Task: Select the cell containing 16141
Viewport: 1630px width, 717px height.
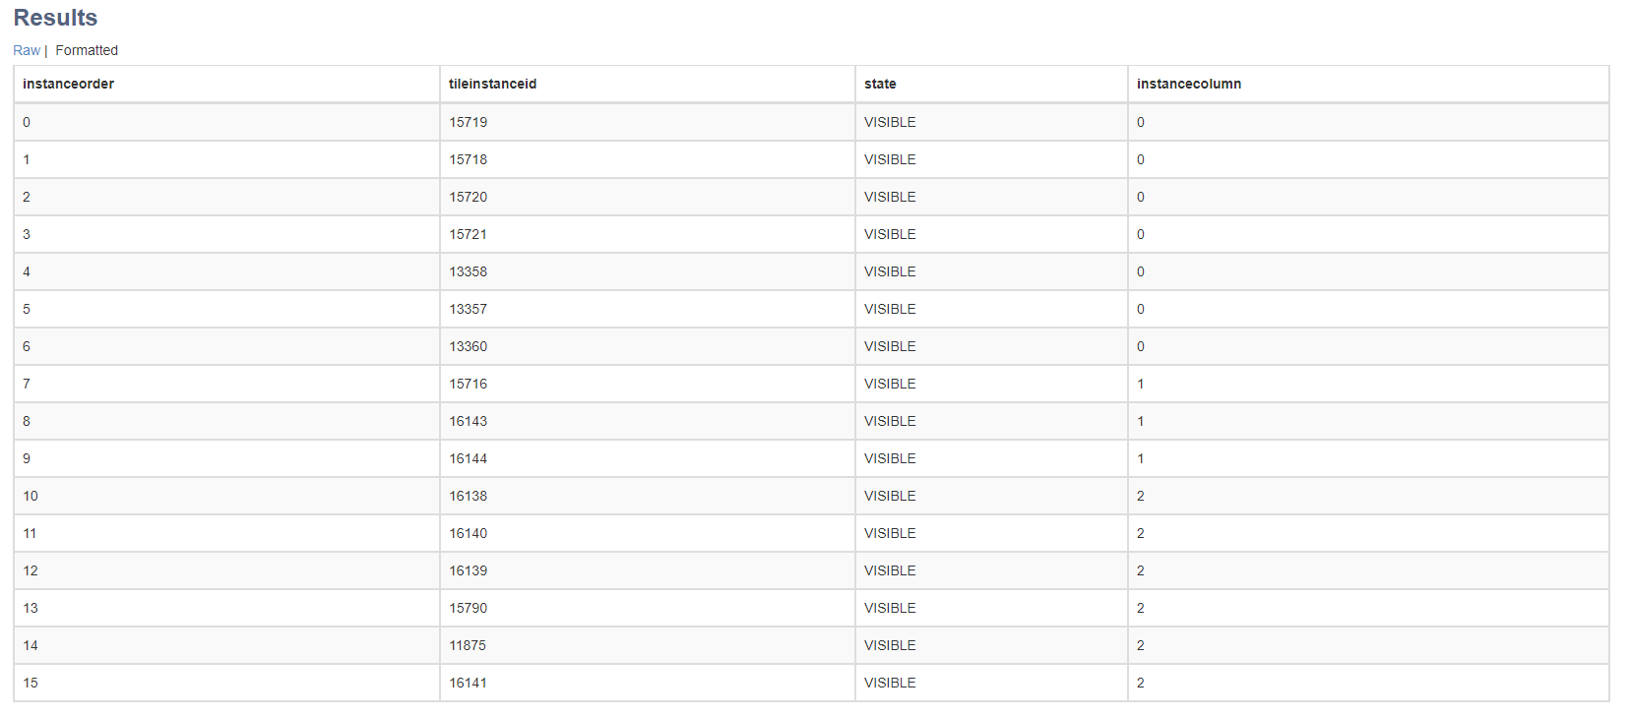Action: (x=468, y=683)
